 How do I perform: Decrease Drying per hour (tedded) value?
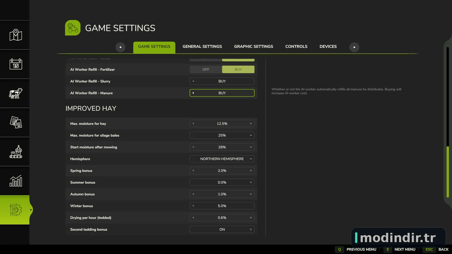(x=193, y=218)
